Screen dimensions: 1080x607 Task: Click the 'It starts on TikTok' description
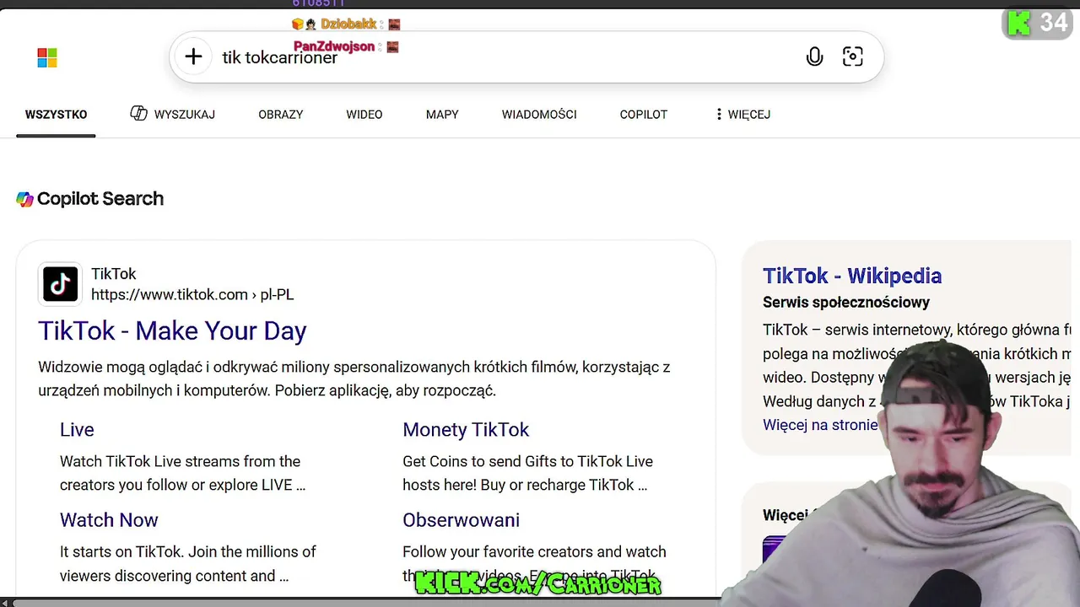click(188, 564)
